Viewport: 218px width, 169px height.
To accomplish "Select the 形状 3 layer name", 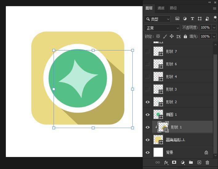I will [x=172, y=89].
